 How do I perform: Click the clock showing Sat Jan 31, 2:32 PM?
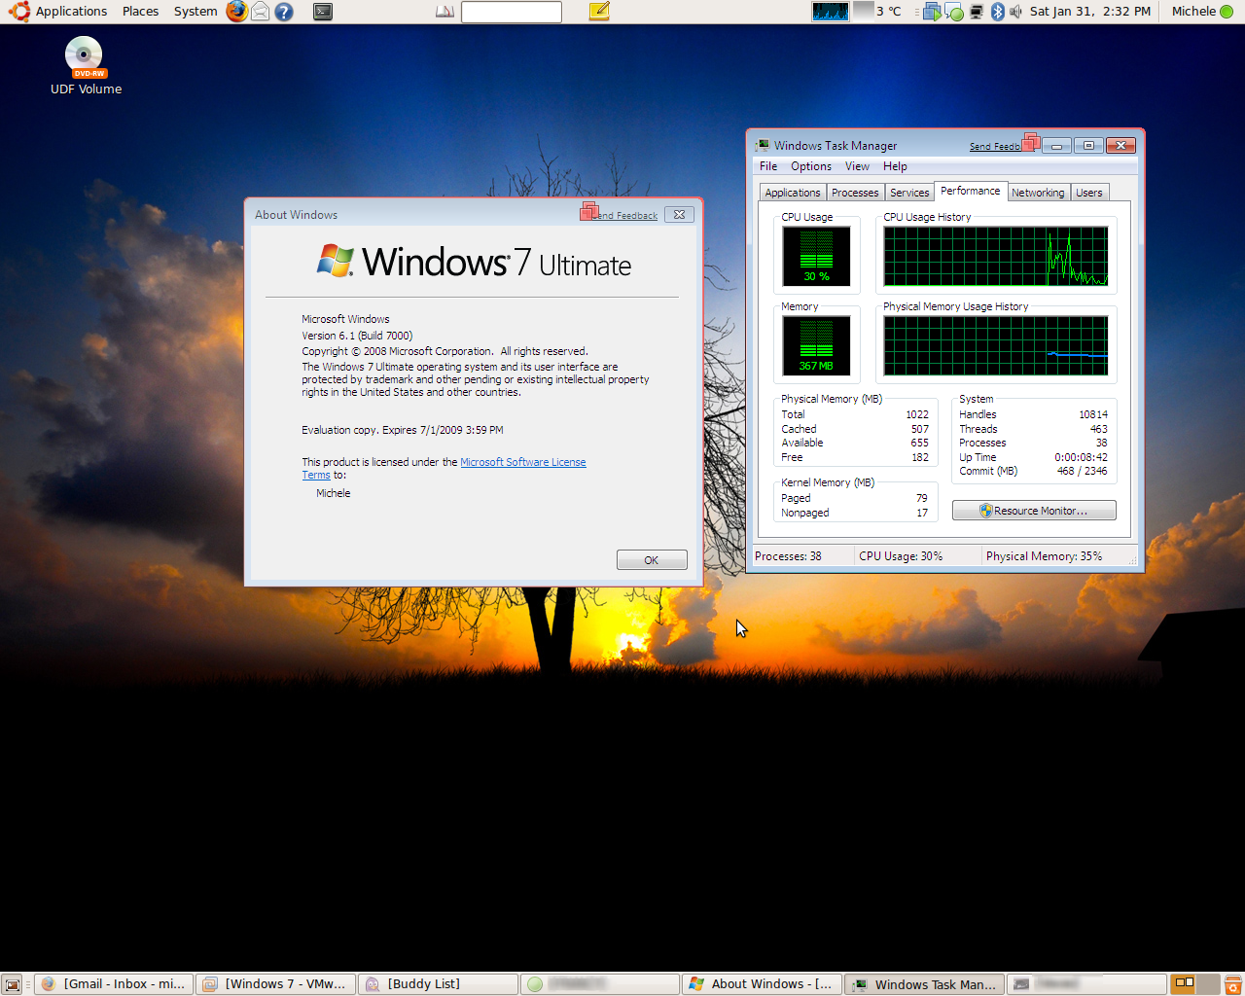[1089, 12]
